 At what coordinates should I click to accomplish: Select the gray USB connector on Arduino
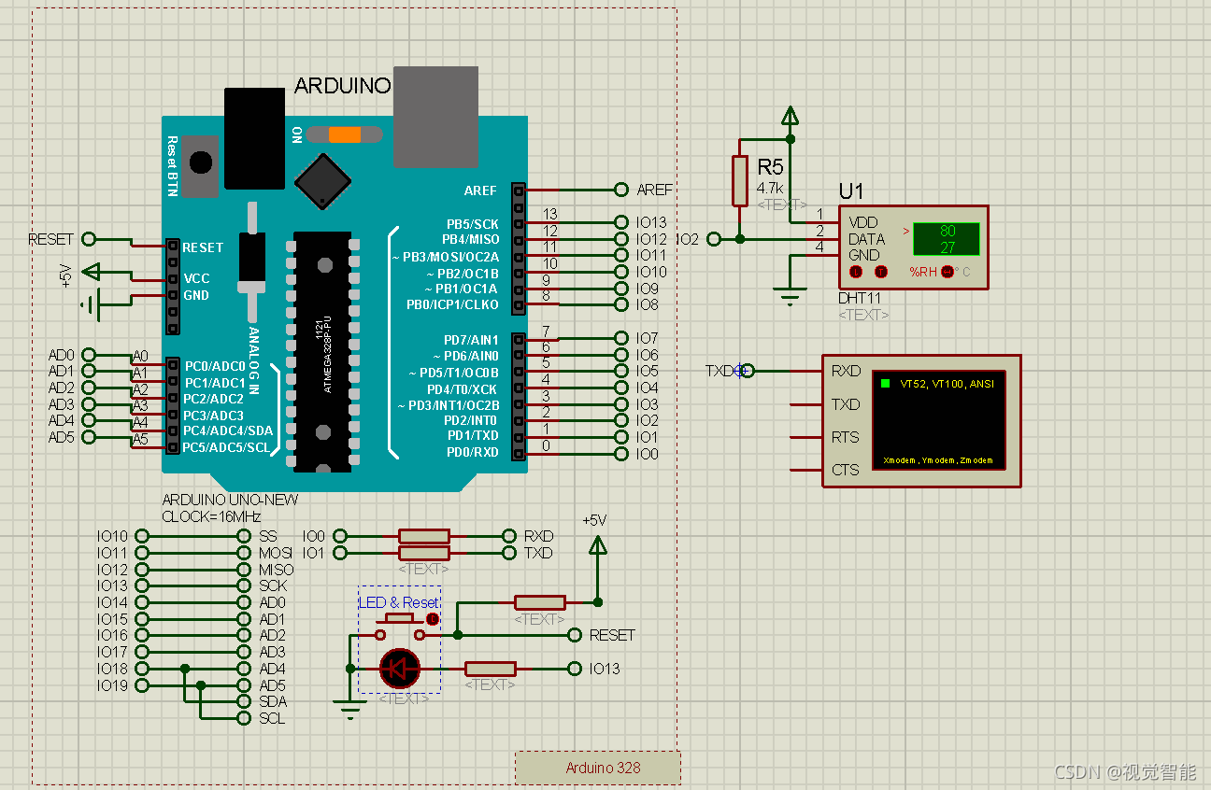point(435,117)
